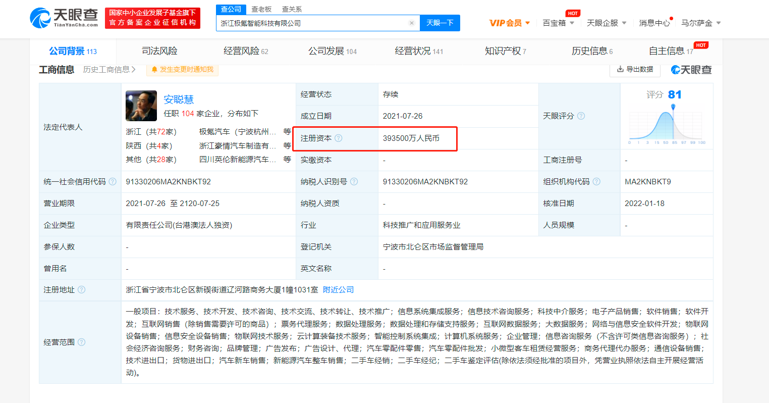
Task: Select credit code 91330206MA2KNBKT92 under 统一社会信用代码
Action: click(x=168, y=182)
